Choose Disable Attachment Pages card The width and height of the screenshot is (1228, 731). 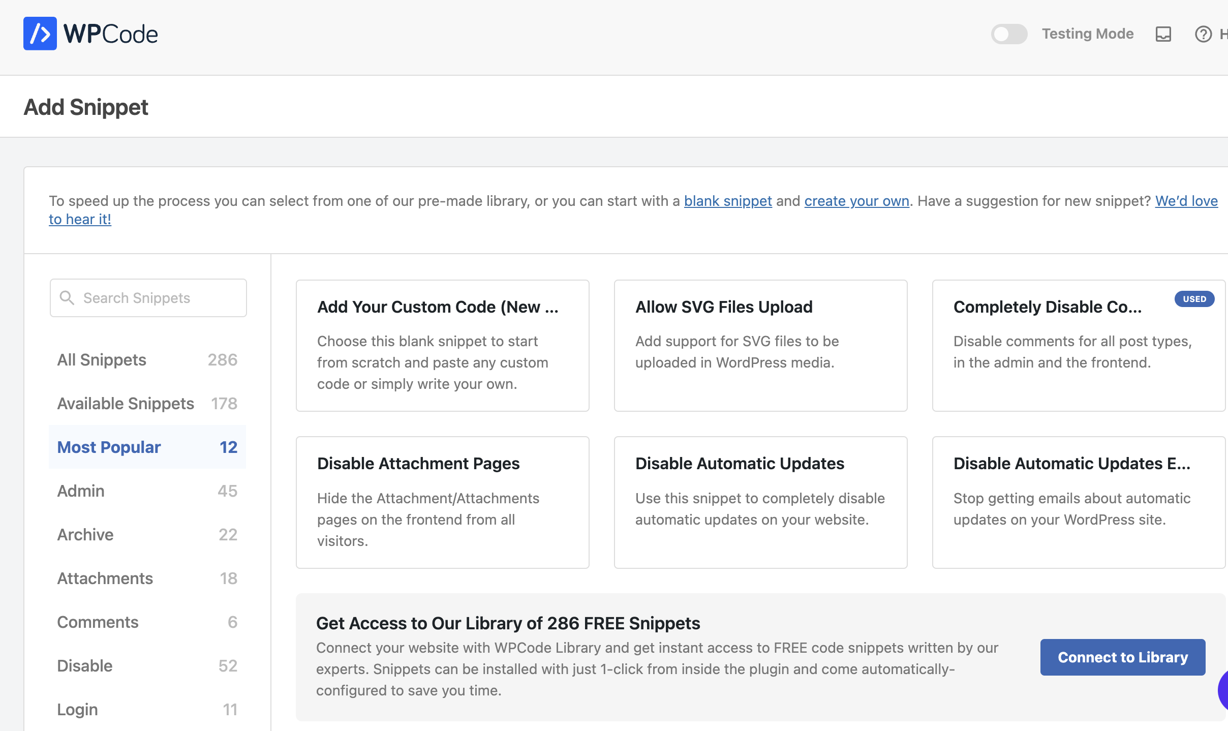point(443,502)
